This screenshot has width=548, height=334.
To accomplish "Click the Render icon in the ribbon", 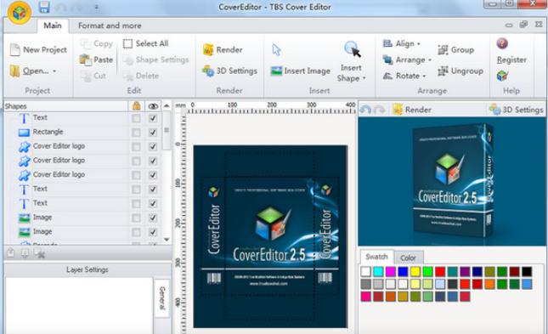I will coord(208,49).
